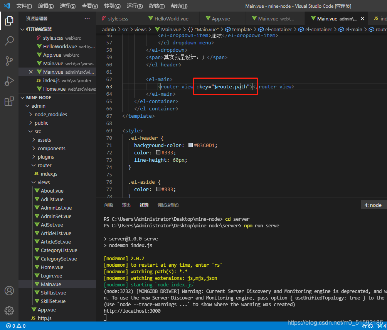387x330 pixels.
Task: Close Main.vue in open editors list
Action: point(31,72)
